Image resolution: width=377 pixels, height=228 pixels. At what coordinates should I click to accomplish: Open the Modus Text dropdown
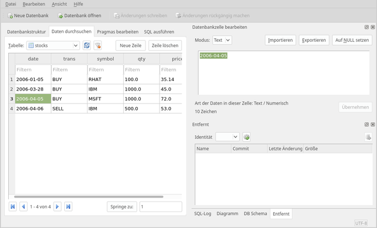[x=222, y=40]
